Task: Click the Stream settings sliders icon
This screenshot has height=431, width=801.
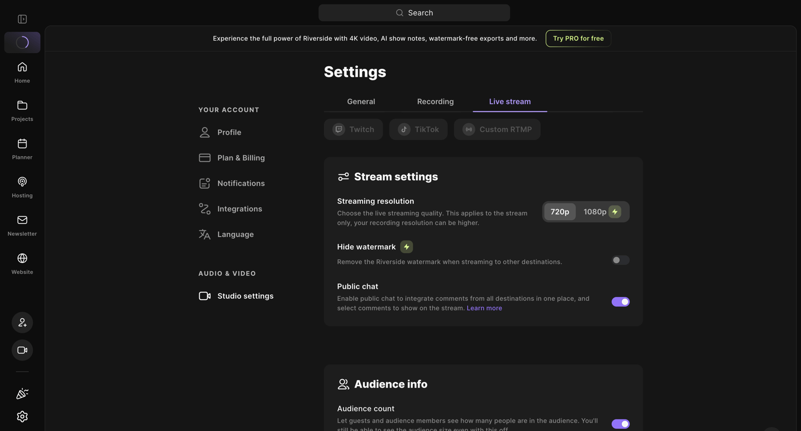Action: pyautogui.click(x=343, y=177)
